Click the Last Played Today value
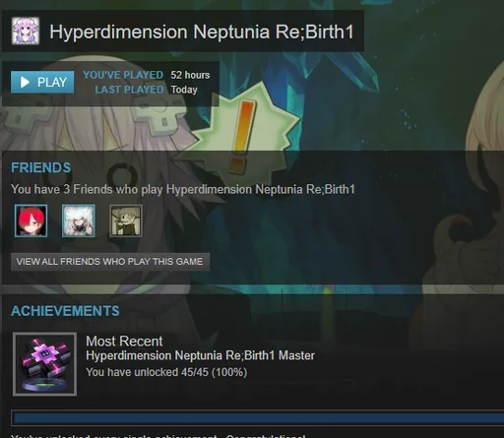Viewport: 504px width, 438px height. click(x=184, y=90)
